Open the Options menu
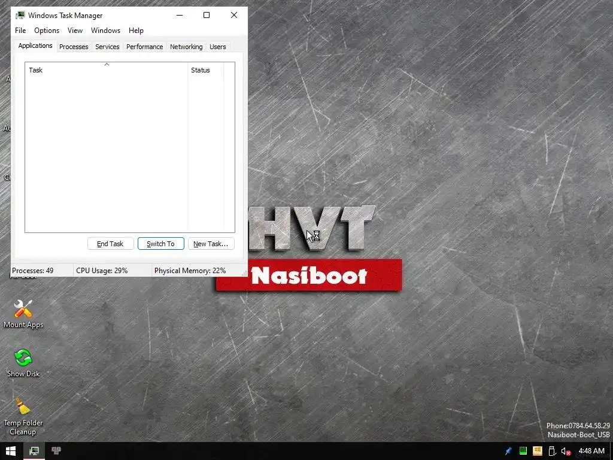Image resolution: width=613 pixels, height=460 pixels. pyautogui.click(x=47, y=31)
